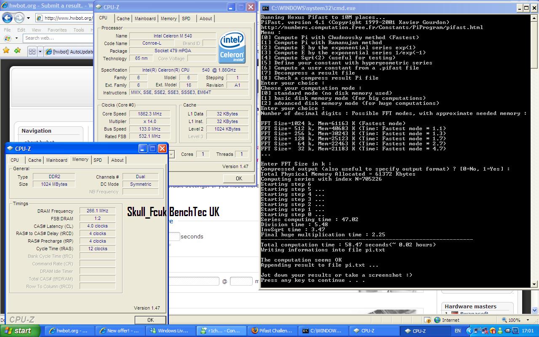Screen dimensions: 539x337
Task: Switch to Cache tab in front CPU-Z window
Action: pyautogui.click(x=35, y=160)
